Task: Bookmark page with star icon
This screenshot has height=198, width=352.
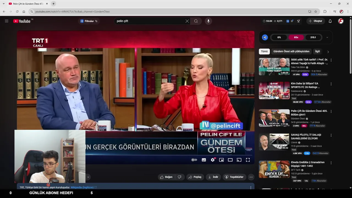Action: 316,12
